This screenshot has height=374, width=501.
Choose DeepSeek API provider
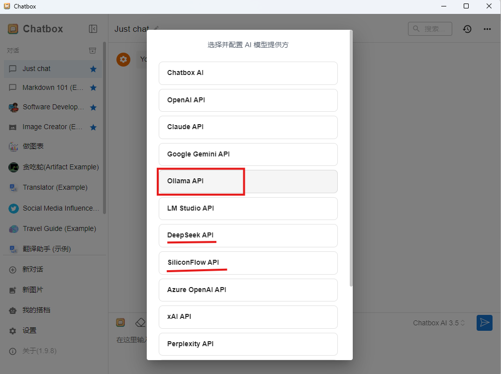pos(248,236)
